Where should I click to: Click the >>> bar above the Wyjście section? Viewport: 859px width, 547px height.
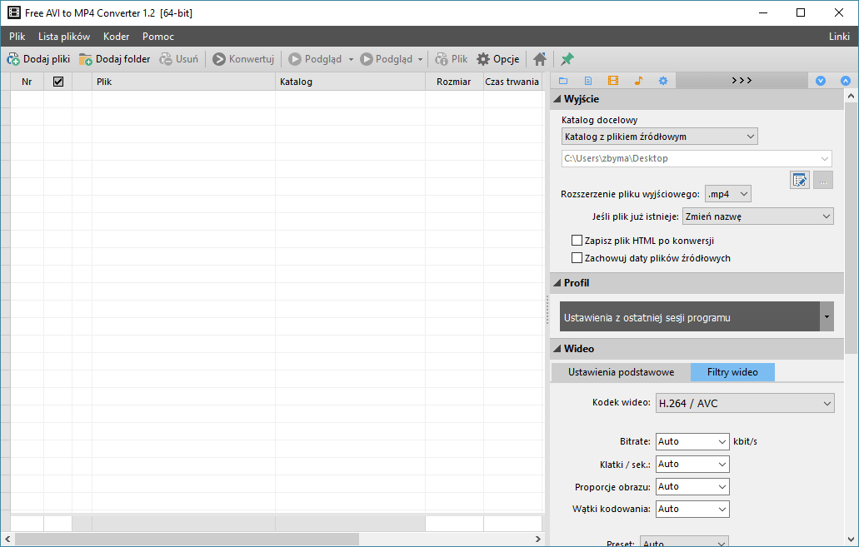click(x=742, y=81)
